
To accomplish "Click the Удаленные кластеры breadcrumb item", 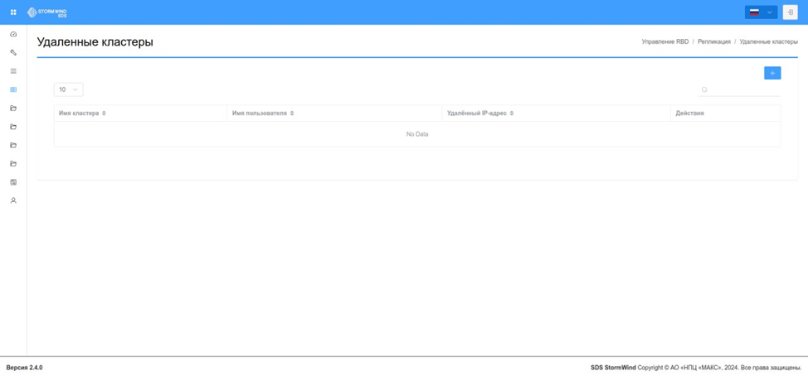I will (x=769, y=41).
